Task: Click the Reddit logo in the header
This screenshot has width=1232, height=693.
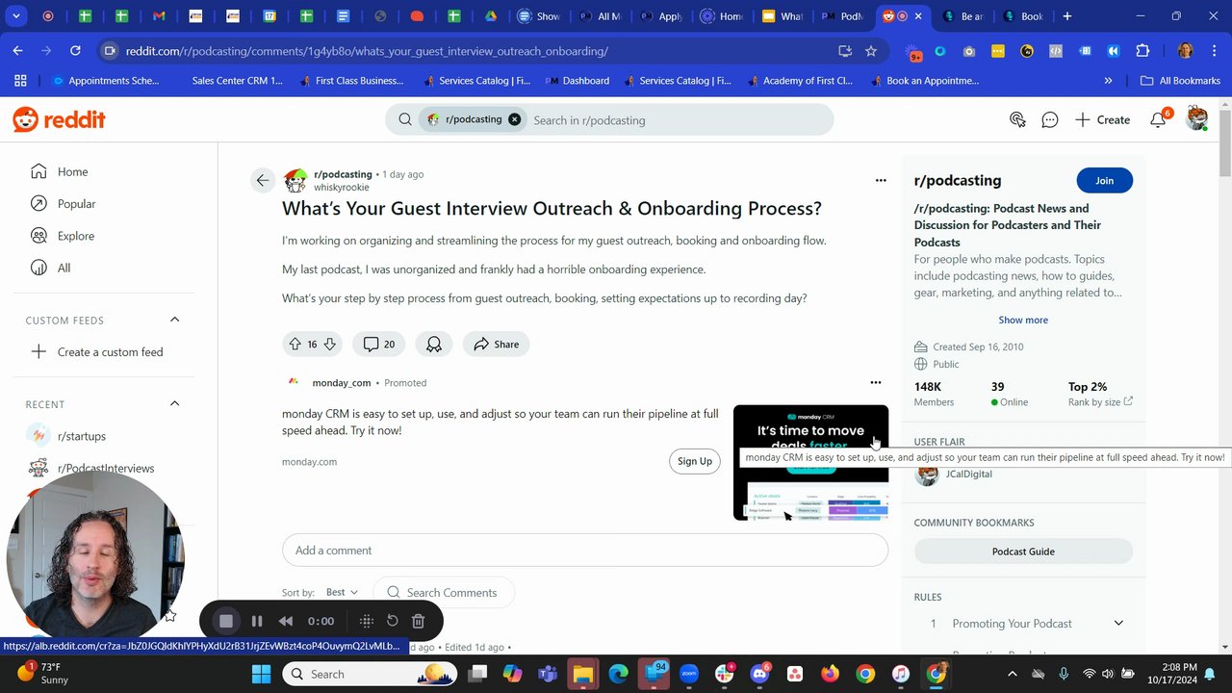Action: pyautogui.click(x=59, y=119)
